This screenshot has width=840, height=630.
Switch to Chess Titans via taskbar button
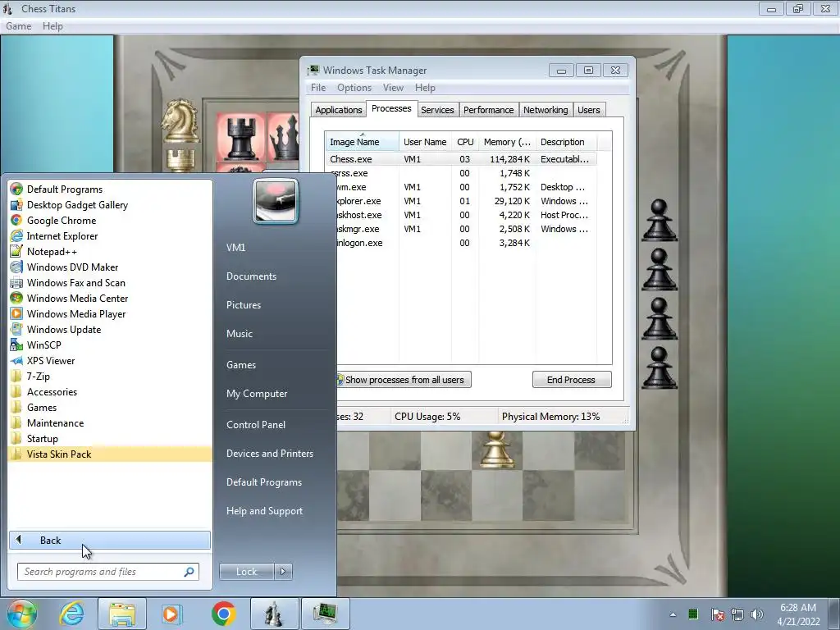click(274, 614)
